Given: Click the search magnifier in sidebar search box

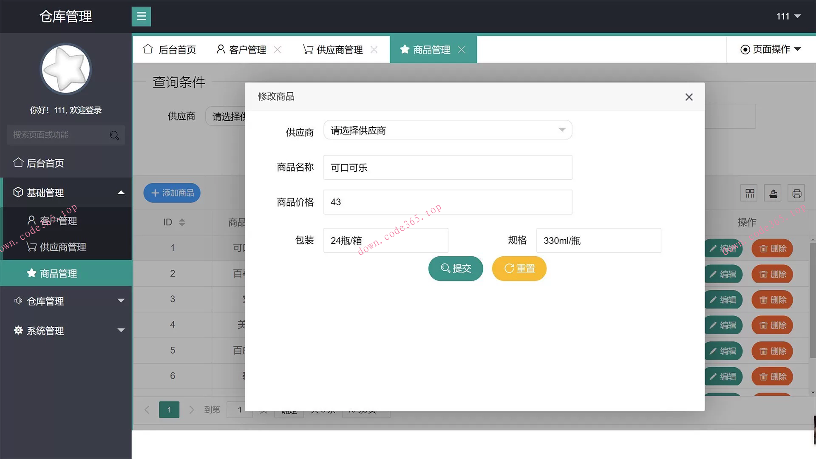Looking at the screenshot, I should click(114, 135).
